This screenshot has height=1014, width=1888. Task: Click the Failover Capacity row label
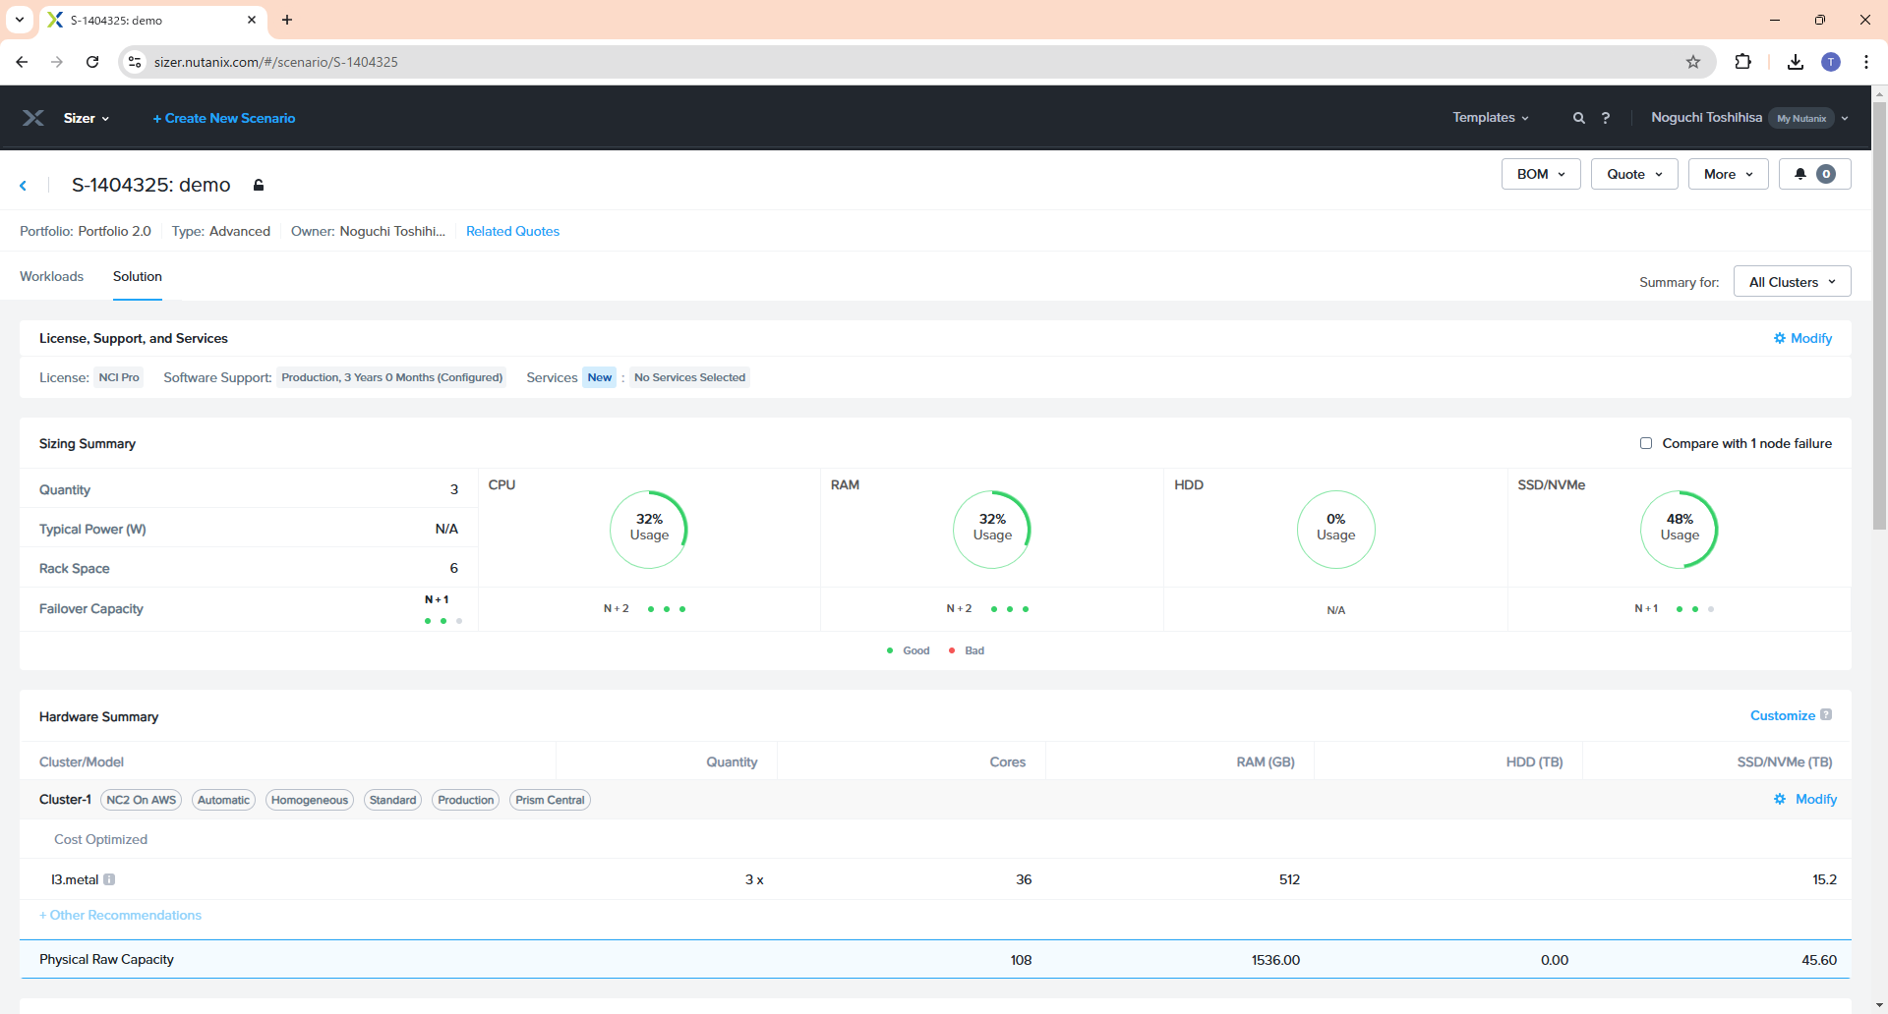point(91,608)
